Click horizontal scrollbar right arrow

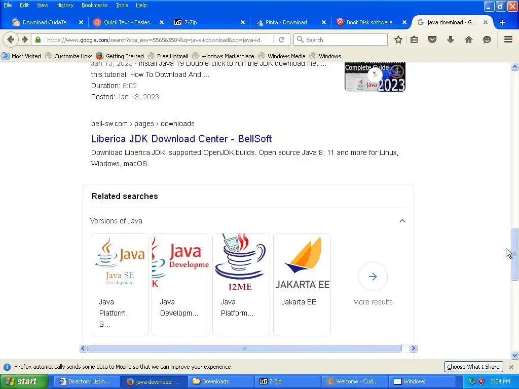tap(413, 348)
